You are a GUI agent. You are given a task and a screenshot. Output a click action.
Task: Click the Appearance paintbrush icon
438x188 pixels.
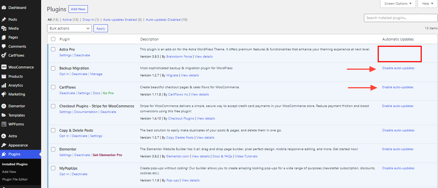(x=4, y=145)
